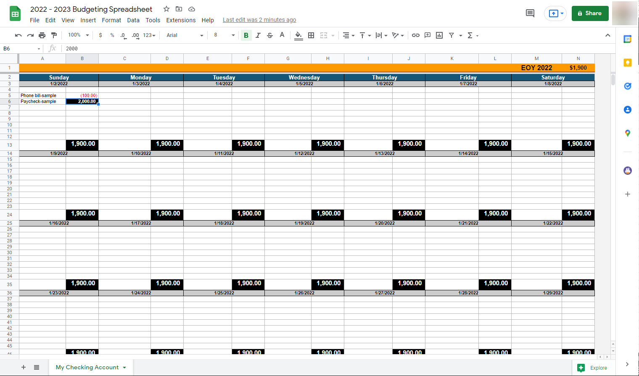This screenshot has width=639, height=376.
Task: Add a new sheet
Action: click(x=24, y=367)
